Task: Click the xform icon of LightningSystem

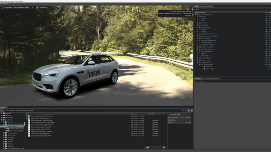Action: click(x=200, y=58)
